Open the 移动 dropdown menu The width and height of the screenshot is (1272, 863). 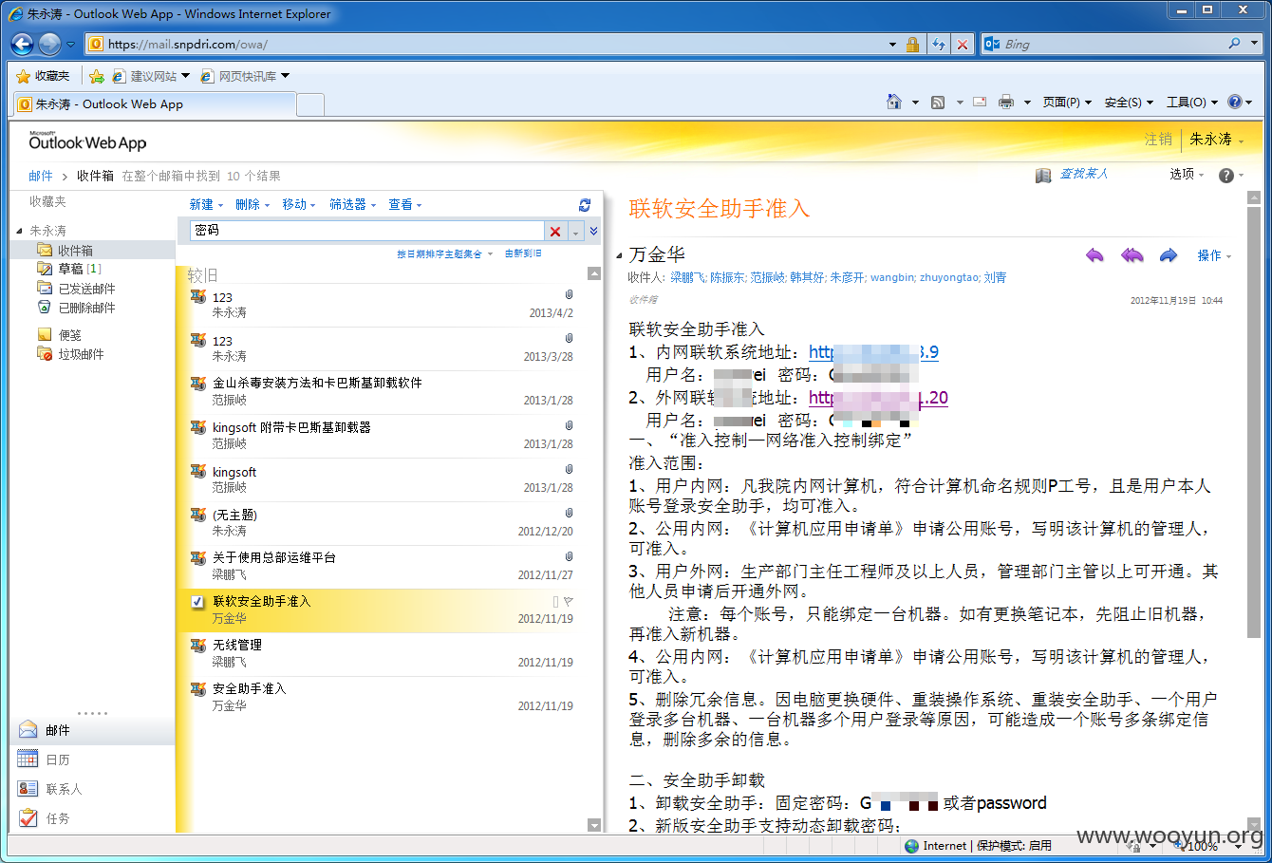(299, 204)
